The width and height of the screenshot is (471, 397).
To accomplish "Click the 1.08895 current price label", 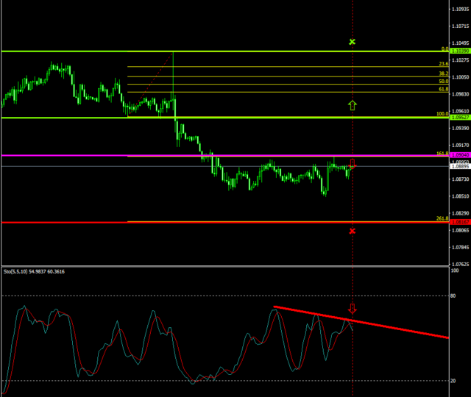I will [459, 167].
